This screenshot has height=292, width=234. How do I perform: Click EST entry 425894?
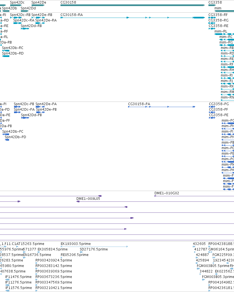[202, 260]
